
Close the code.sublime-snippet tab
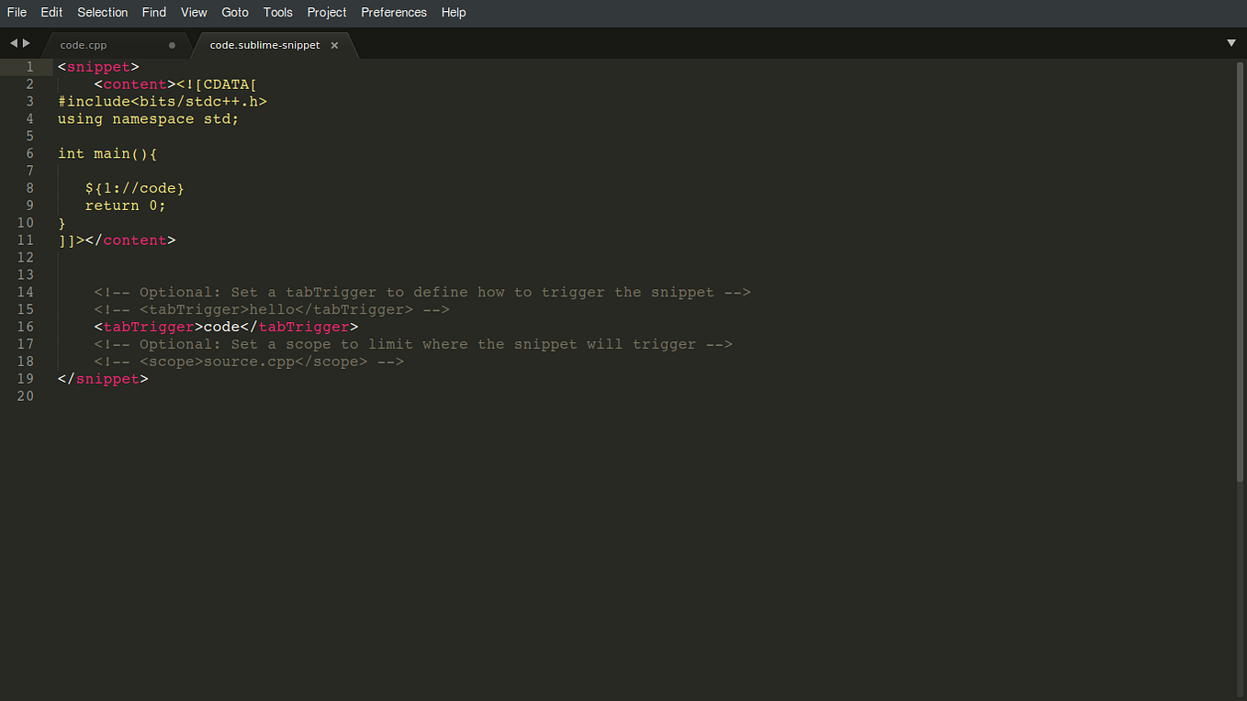coord(334,44)
